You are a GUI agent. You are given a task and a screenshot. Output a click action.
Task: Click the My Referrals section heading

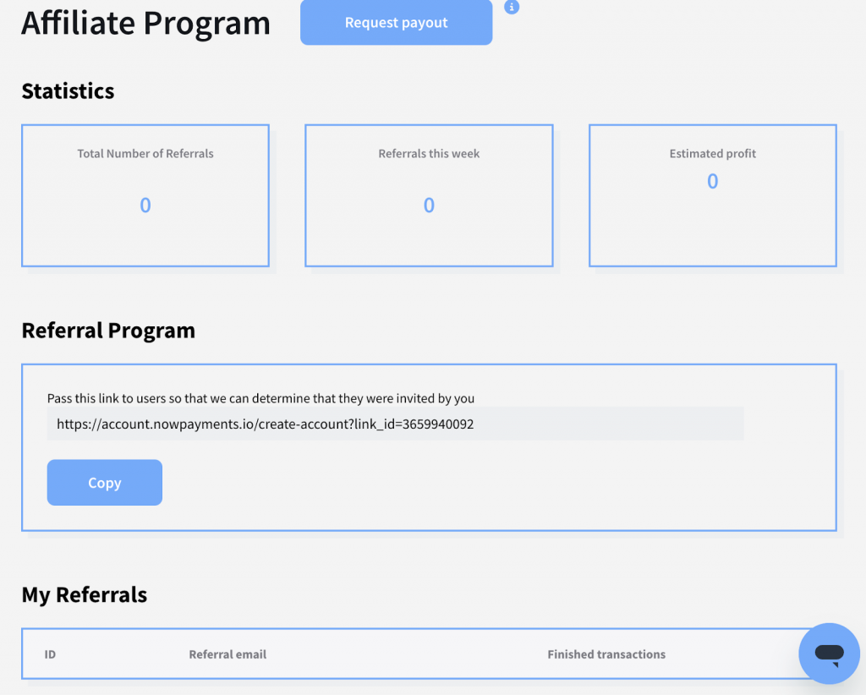click(x=85, y=595)
